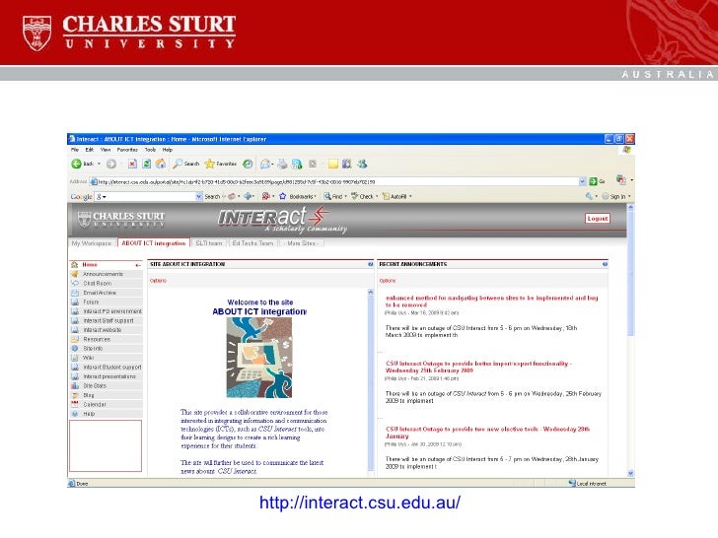The height and width of the screenshot is (538, 718).
Task: Open the Google search box dropdown
Action: pos(199,196)
